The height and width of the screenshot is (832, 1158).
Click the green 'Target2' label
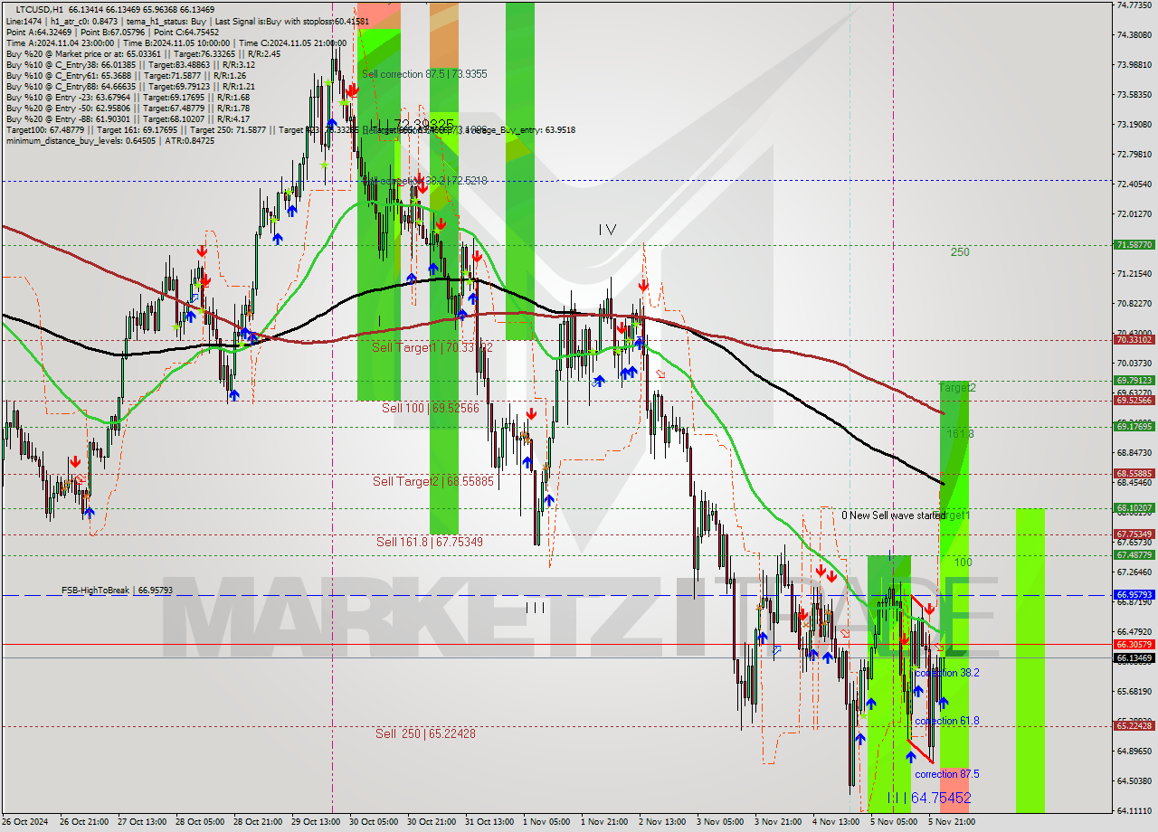coord(957,387)
